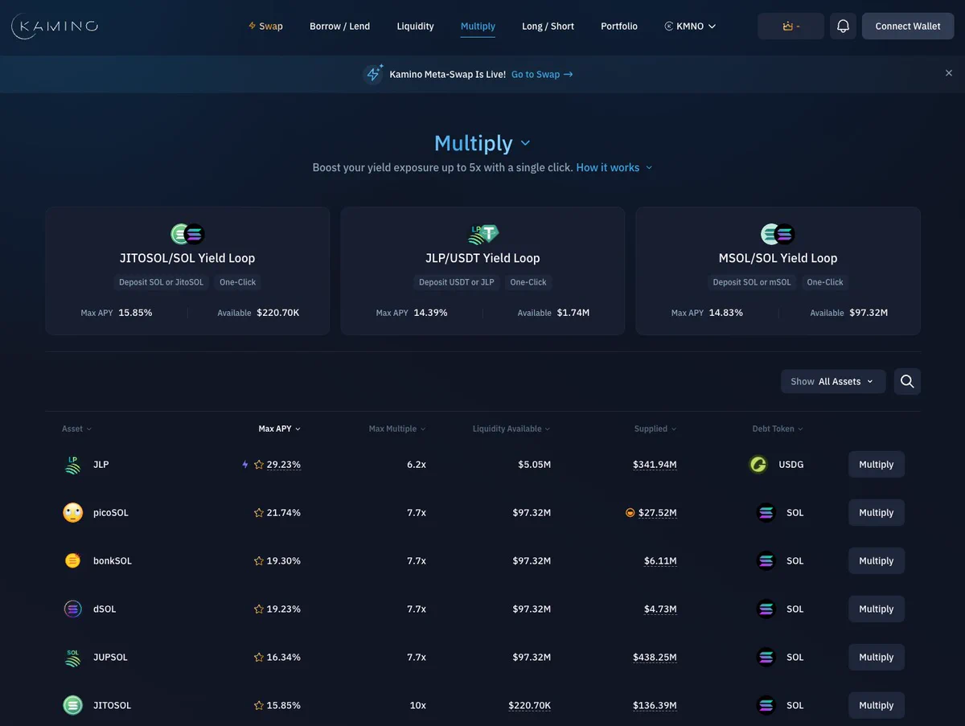965x726 pixels.
Task: Click Multiply button for bonkSOL
Action: click(x=877, y=561)
